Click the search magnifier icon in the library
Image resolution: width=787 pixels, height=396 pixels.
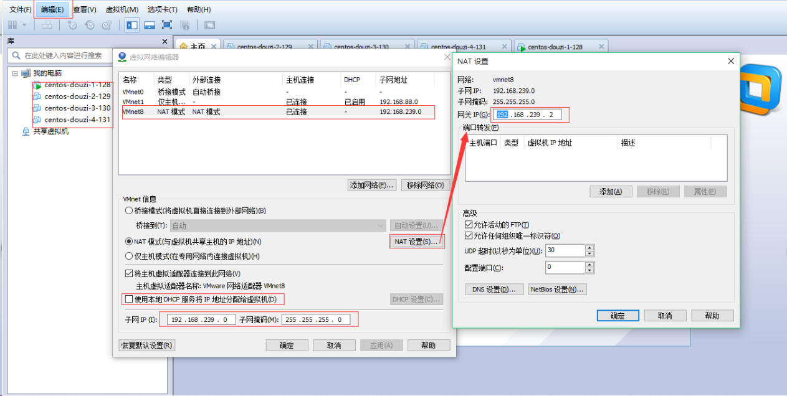[x=16, y=55]
